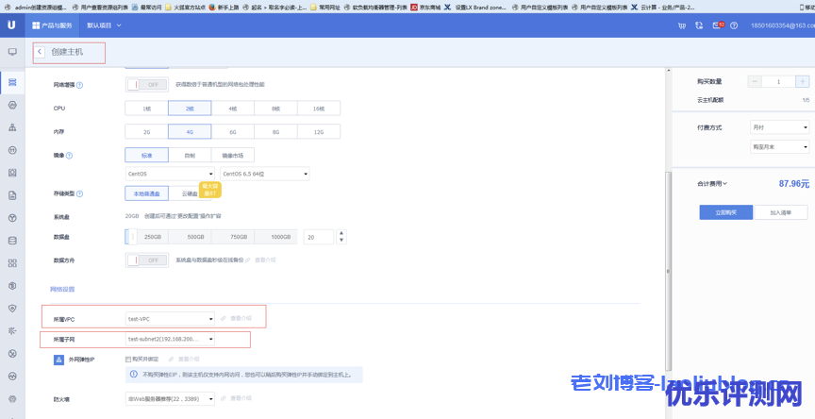The width and height of the screenshot is (815, 419).
Task: Open the four-squares grid sidebar icon
Action: (12, 263)
